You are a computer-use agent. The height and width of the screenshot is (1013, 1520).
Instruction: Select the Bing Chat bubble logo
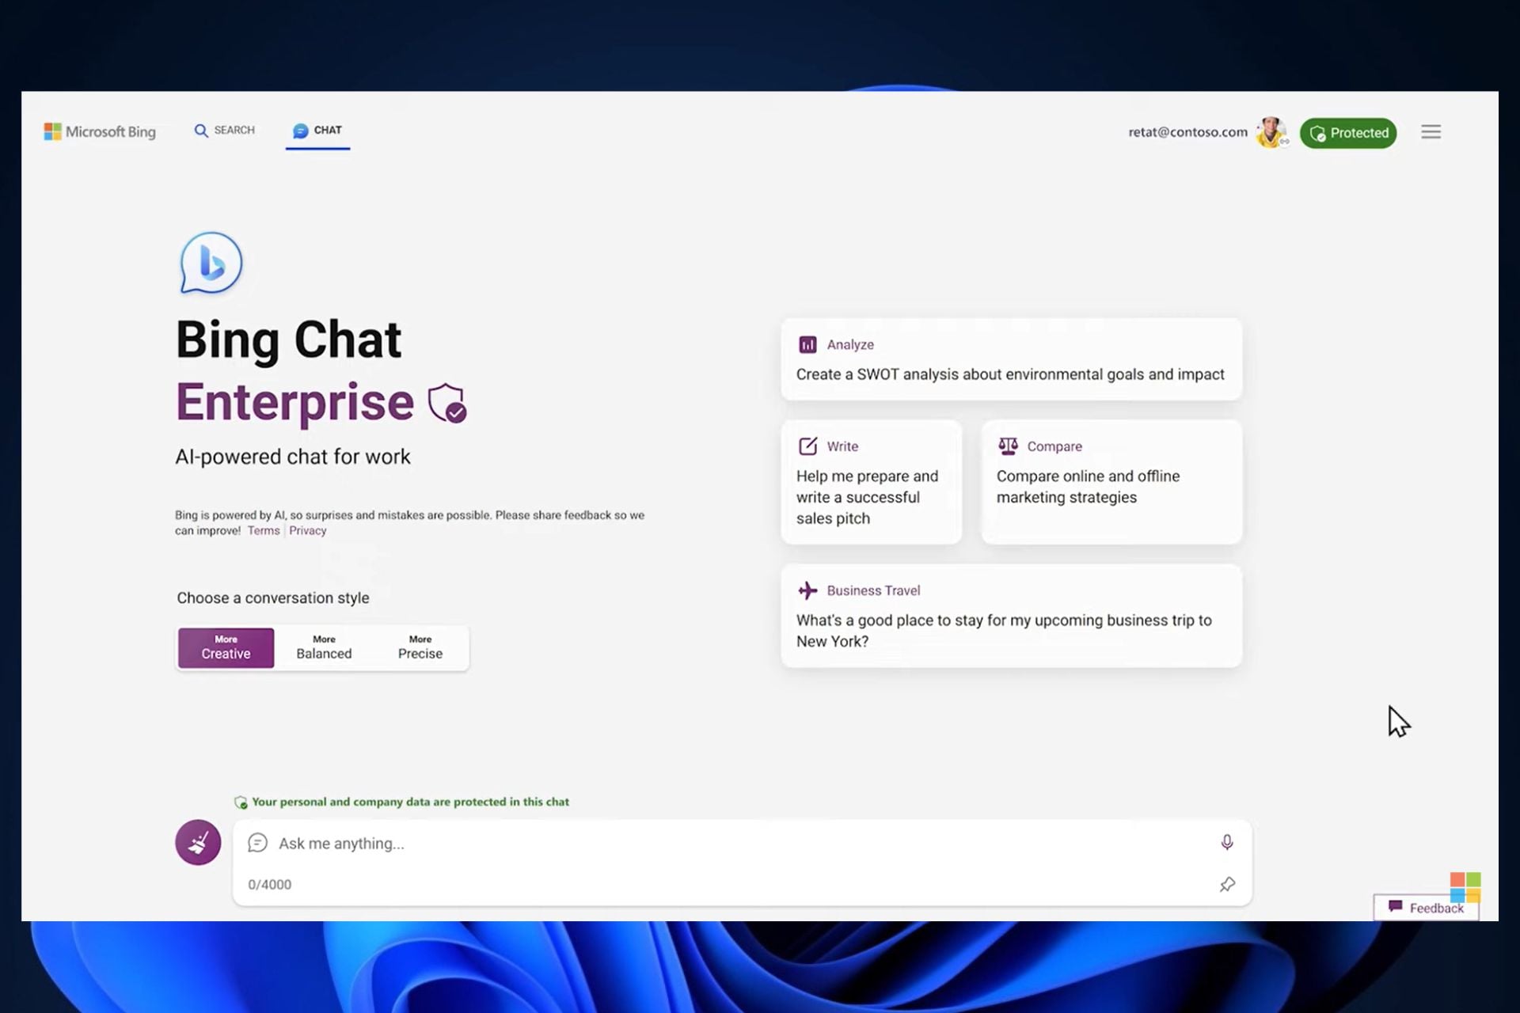[209, 264]
